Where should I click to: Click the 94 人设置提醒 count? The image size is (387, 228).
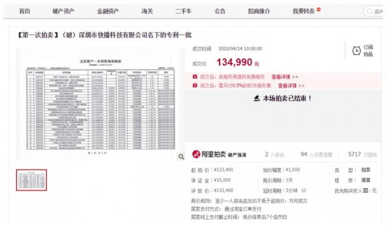(x=316, y=154)
